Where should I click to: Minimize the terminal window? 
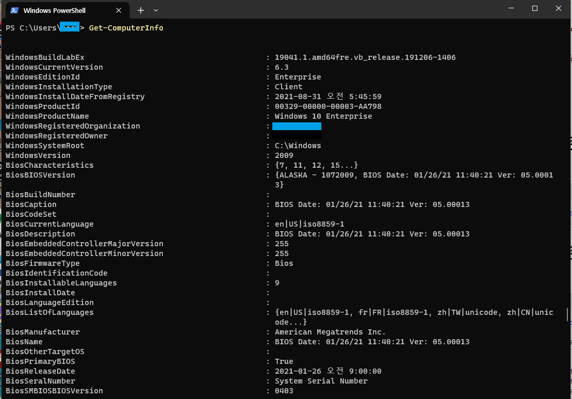511,8
